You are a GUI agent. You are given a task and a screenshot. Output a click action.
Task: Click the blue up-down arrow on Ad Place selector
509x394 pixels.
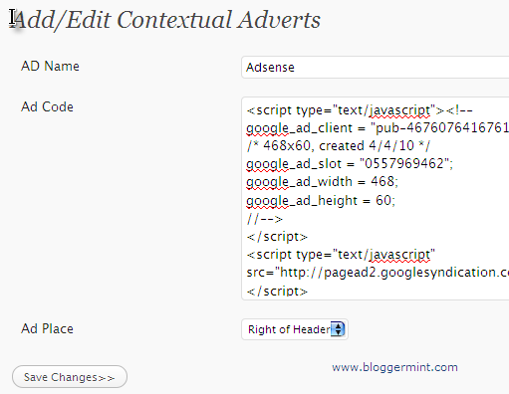click(338, 329)
